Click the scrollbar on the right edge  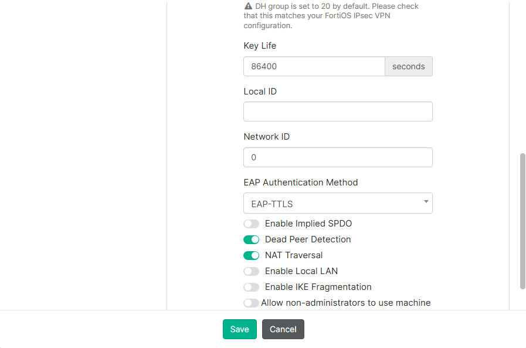(x=521, y=223)
